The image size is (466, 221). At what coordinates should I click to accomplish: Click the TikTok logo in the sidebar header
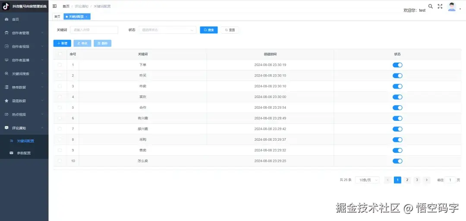6,6
